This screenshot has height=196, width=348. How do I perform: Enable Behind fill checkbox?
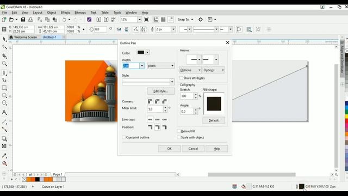[x=178, y=131]
